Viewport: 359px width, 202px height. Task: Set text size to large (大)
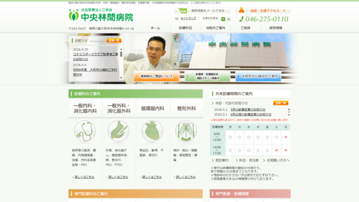(x=228, y=19)
